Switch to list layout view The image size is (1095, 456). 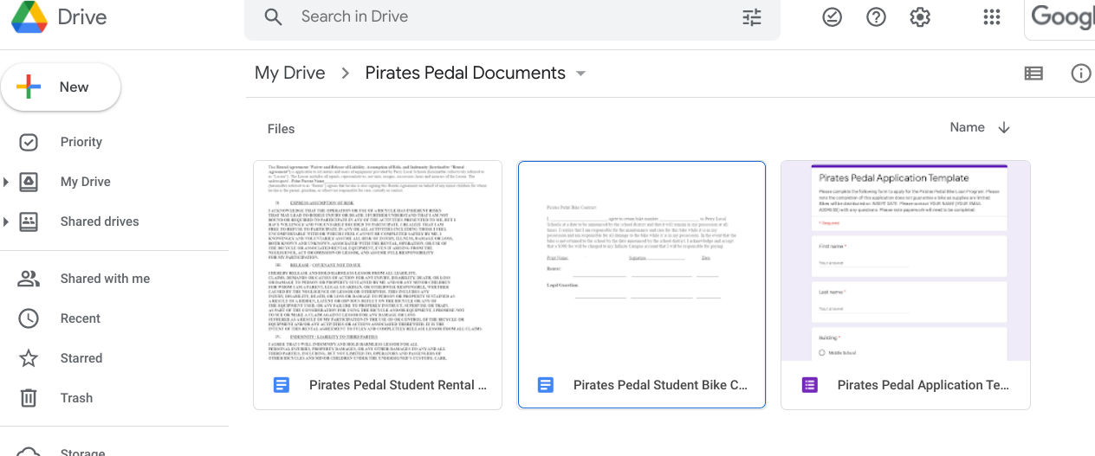(x=1033, y=74)
